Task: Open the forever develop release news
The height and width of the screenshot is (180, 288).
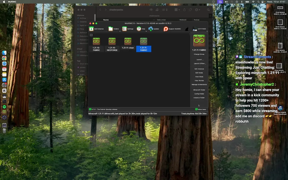Action: click(x=103, y=109)
